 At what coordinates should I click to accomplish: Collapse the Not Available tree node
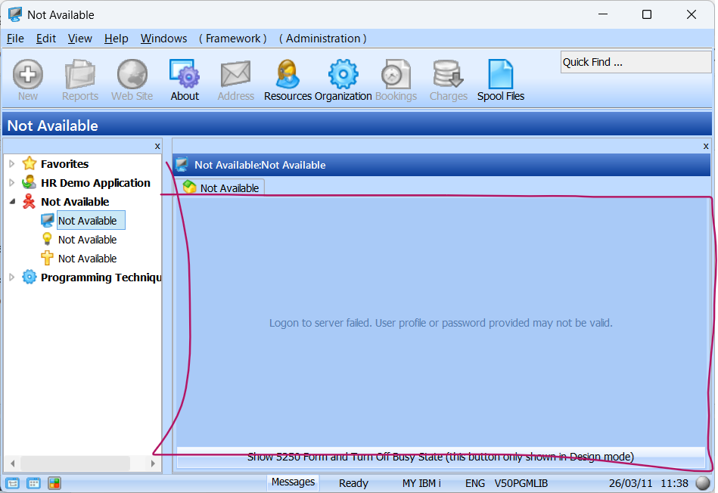click(x=11, y=202)
